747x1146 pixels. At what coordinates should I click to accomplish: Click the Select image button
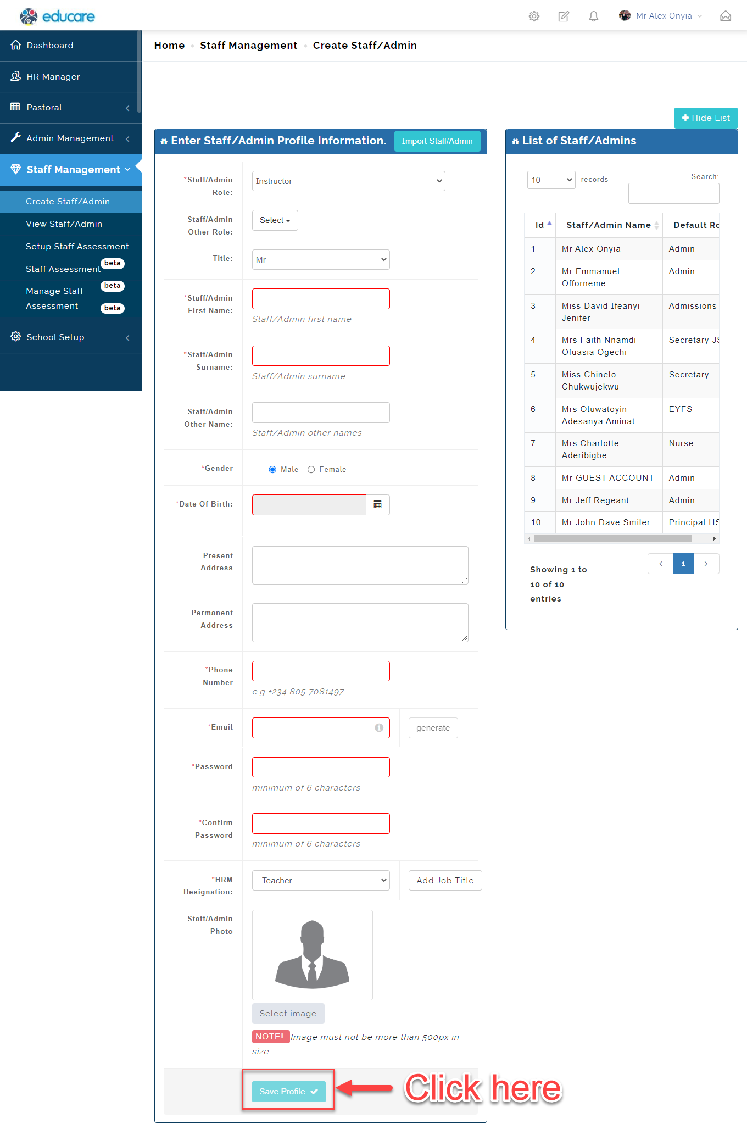288,1013
